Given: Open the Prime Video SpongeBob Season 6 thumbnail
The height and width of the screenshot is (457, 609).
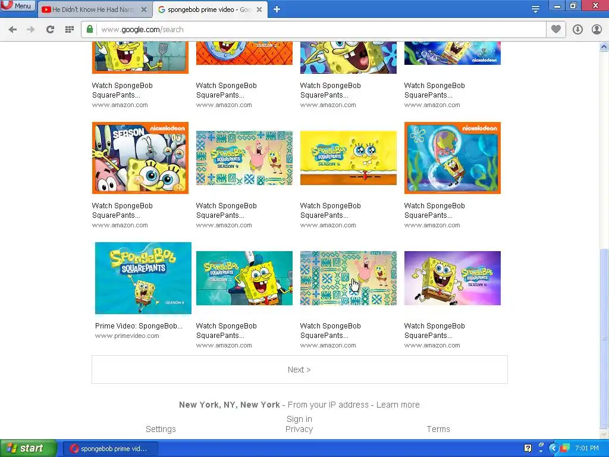Looking at the screenshot, I should 143,278.
